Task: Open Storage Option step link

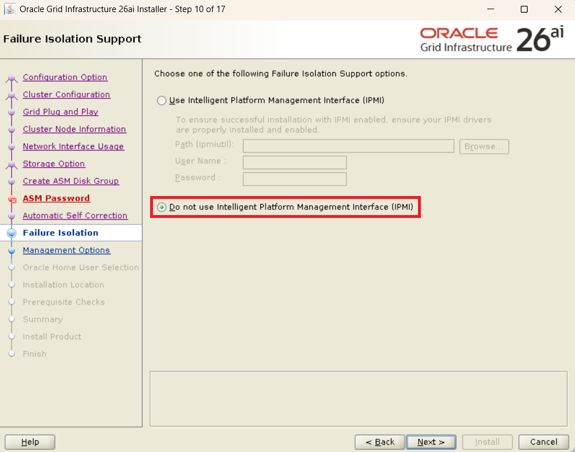Action: tap(54, 164)
